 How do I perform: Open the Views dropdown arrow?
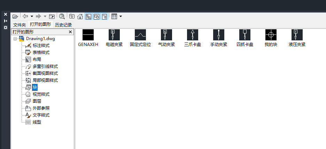(x=121, y=16)
